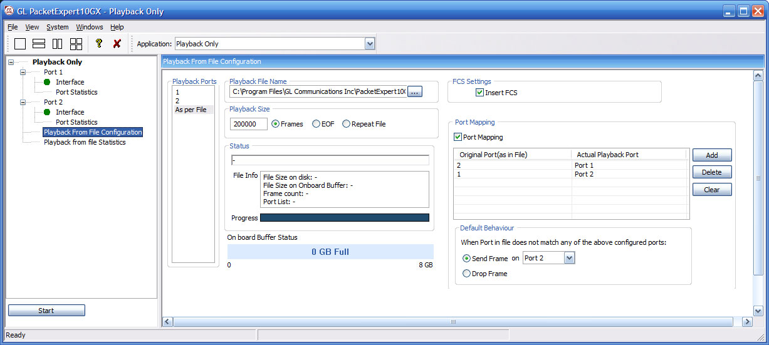
Task: Toggle the Port Mapping checkbox
Action: (x=458, y=137)
